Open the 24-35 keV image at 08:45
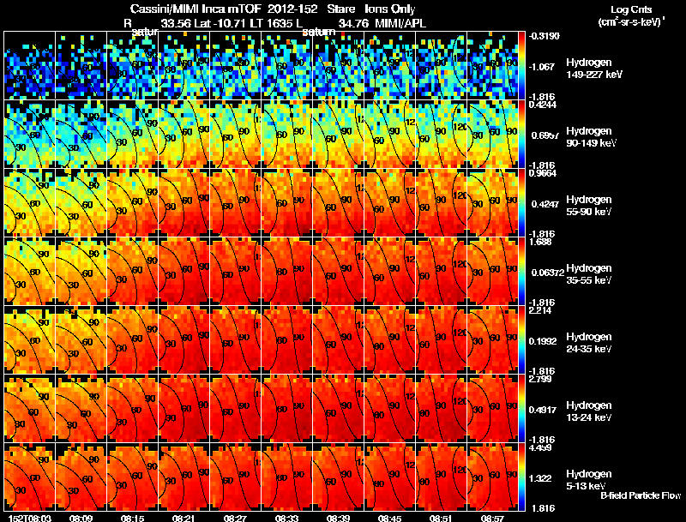 (x=389, y=339)
